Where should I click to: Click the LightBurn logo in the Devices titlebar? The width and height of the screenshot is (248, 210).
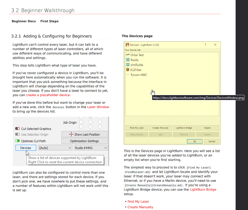pyautogui.click(x=127, y=45)
